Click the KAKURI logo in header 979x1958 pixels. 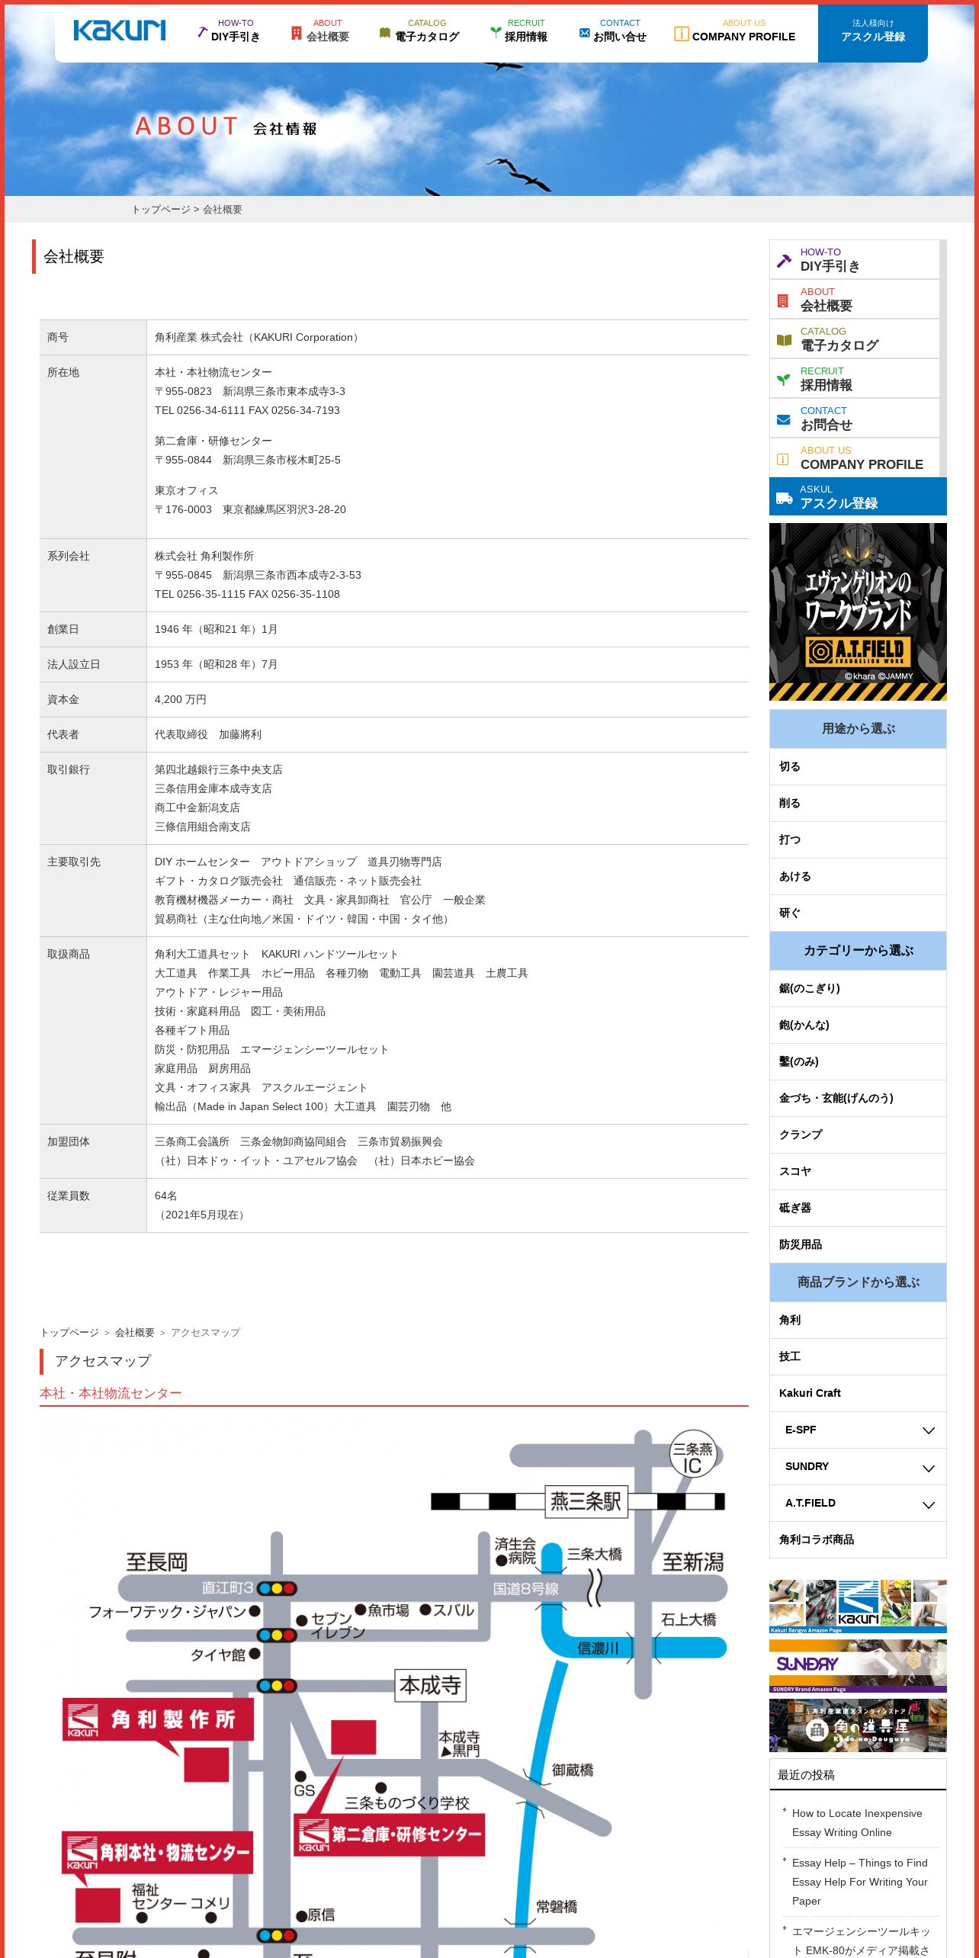click(119, 30)
